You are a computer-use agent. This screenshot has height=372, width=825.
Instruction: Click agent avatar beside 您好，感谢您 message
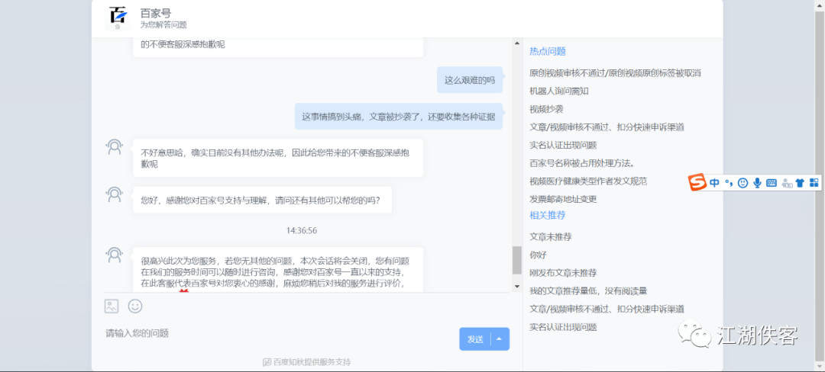click(x=114, y=194)
